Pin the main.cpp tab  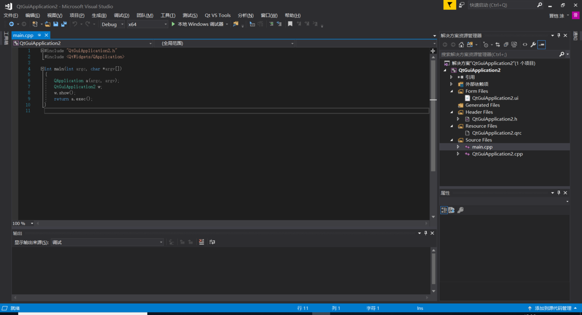coord(39,35)
